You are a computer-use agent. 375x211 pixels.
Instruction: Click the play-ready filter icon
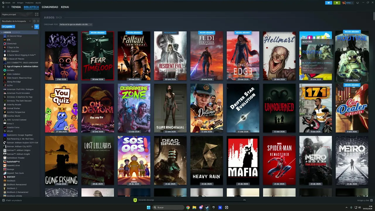[38, 21]
